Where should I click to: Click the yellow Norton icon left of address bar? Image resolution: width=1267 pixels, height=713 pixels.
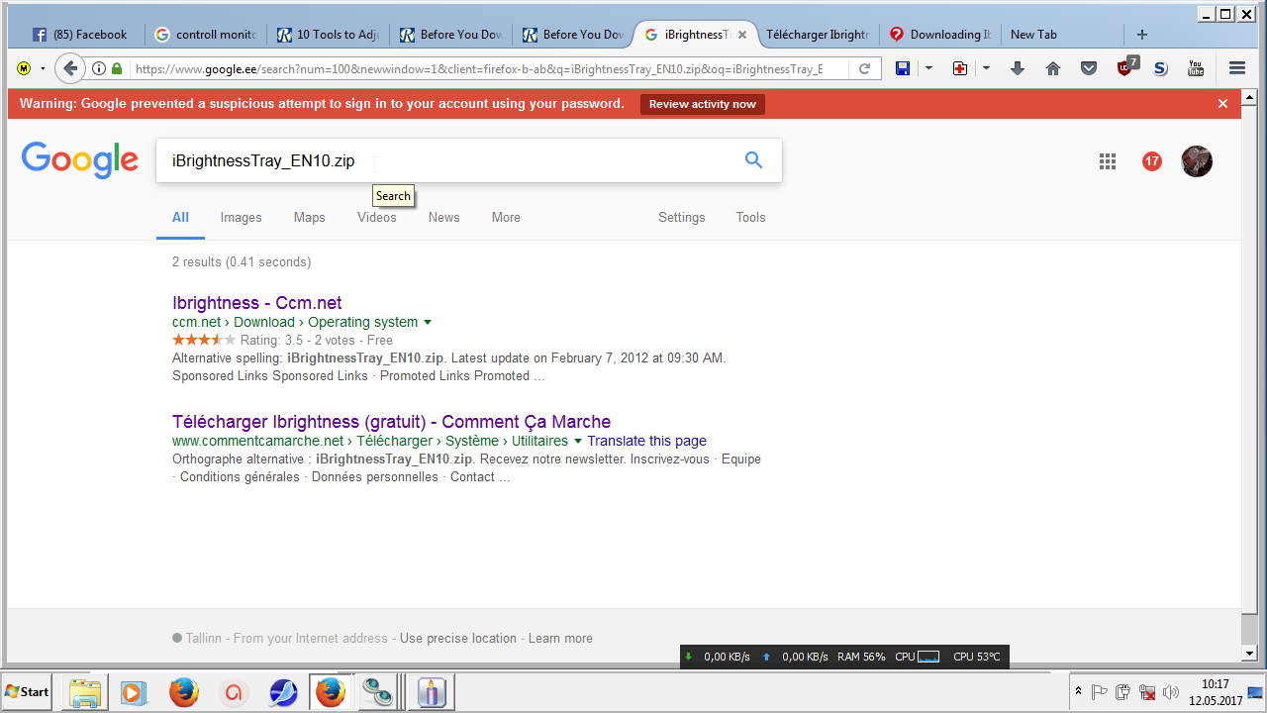click(x=24, y=68)
